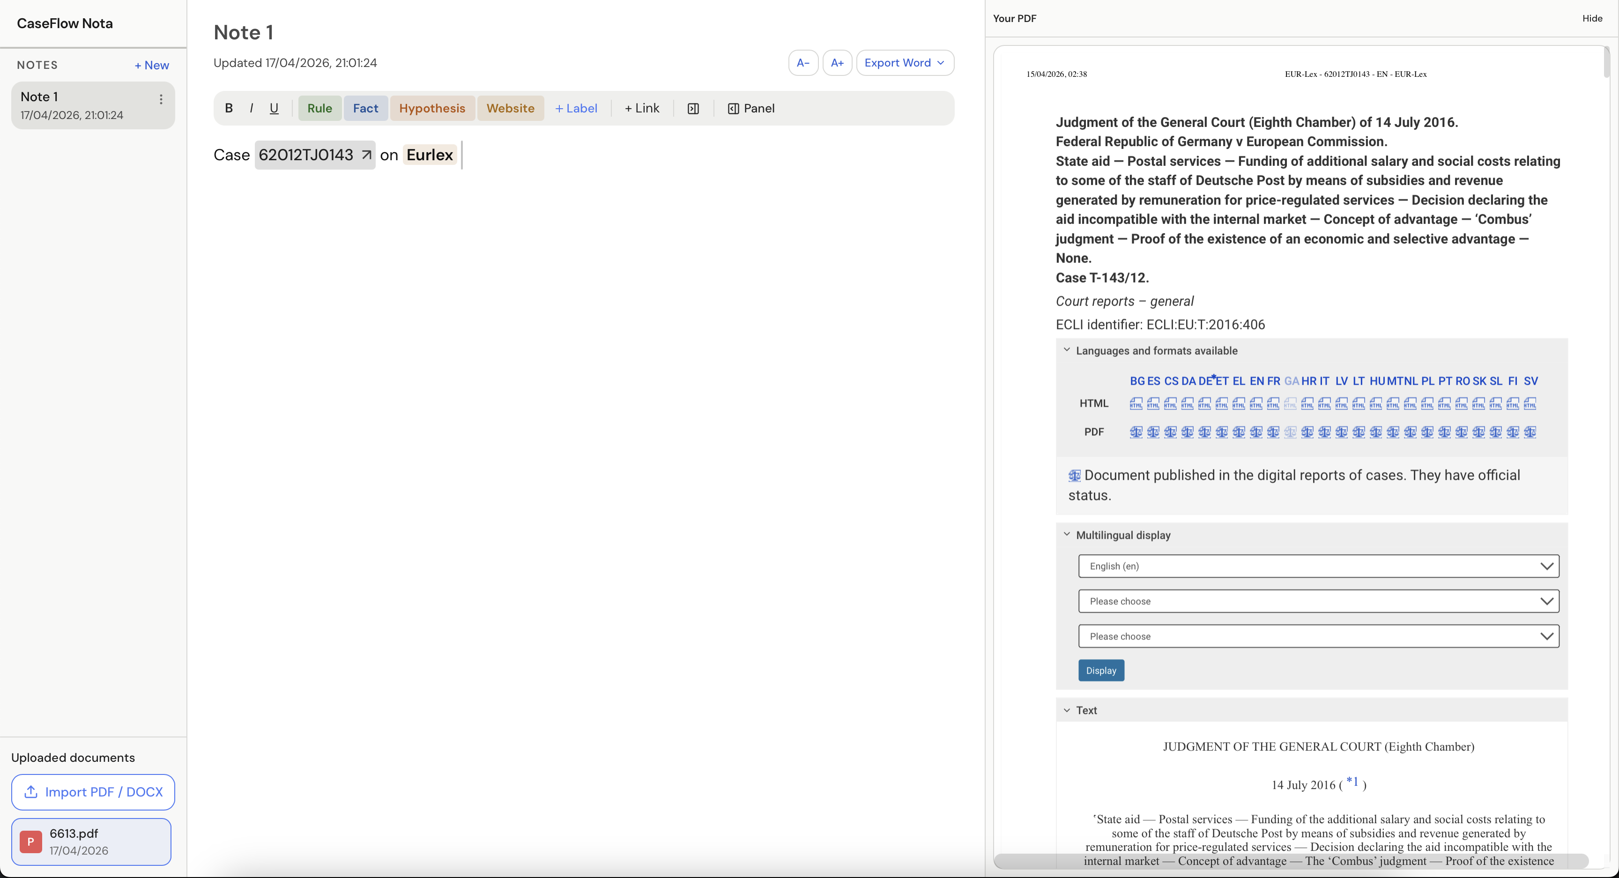This screenshot has height=878, width=1619.
Task: Collapse the notes sidebar with the panel icon
Action: coord(693,108)
